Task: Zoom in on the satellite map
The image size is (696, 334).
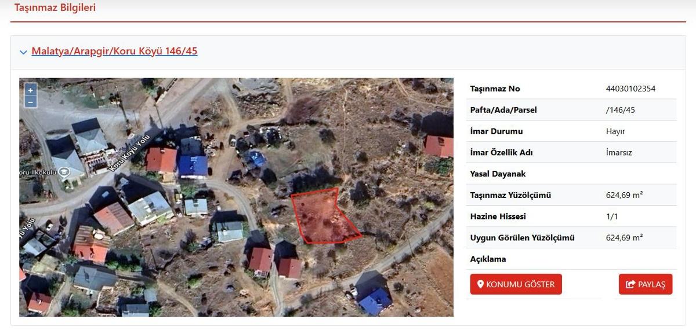Action: tap(30, 90)
